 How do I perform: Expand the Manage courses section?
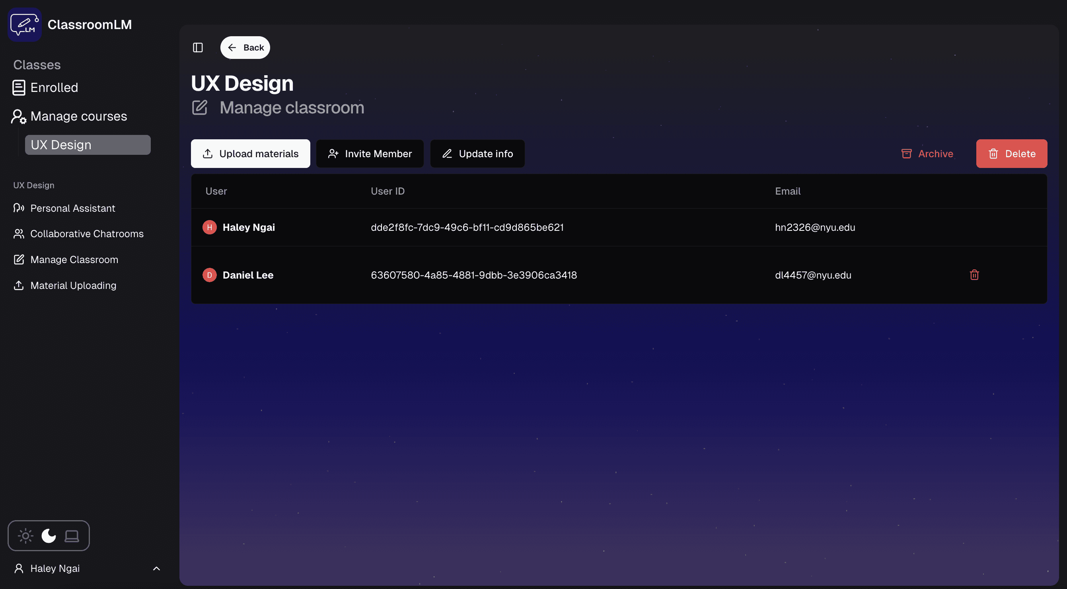pyautogui.click(x=78, y=116)
